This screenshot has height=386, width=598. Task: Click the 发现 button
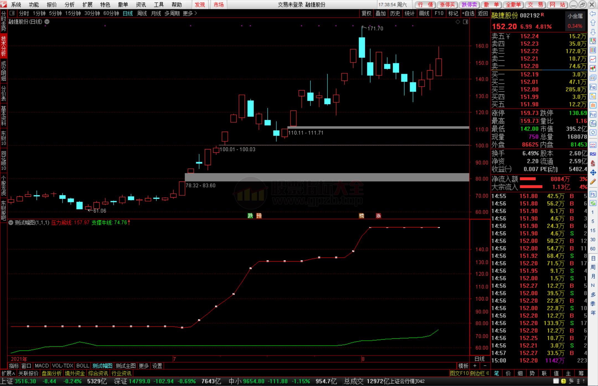(x=200, y=5)
